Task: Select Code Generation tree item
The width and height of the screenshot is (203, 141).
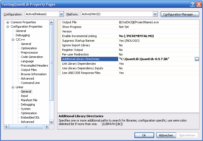Action: (x=32, y=57)
